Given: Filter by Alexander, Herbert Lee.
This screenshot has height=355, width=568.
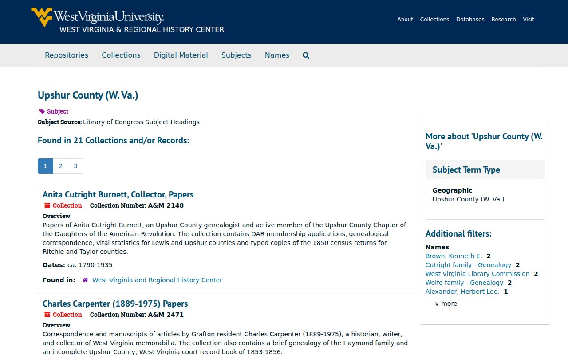Looking at the screenshot, I should tap(462, 292).
